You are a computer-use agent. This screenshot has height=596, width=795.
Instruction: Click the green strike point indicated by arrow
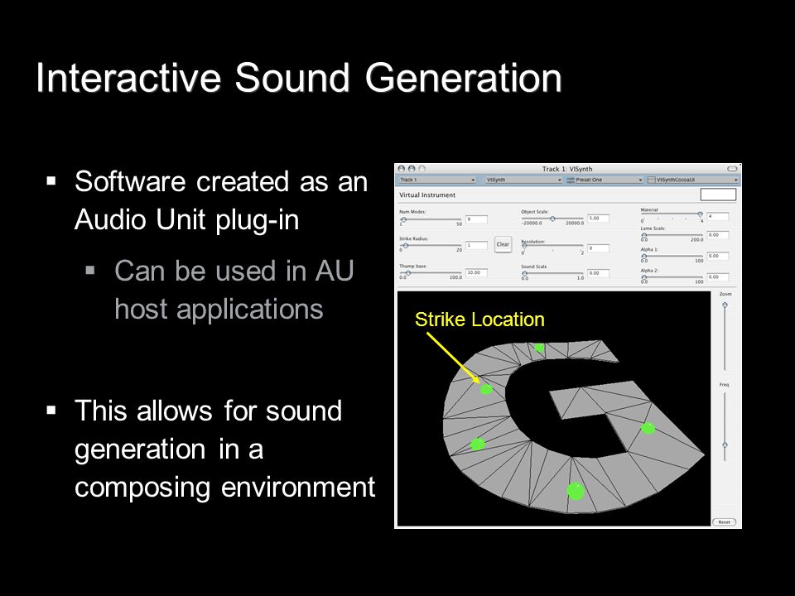pyautogui.click(x=486, y=389)
